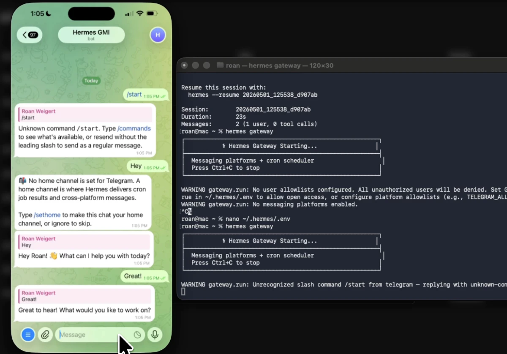507x354 pixels.
Task: Select the sent Hey message bubble
Action: tap(148, 166)
